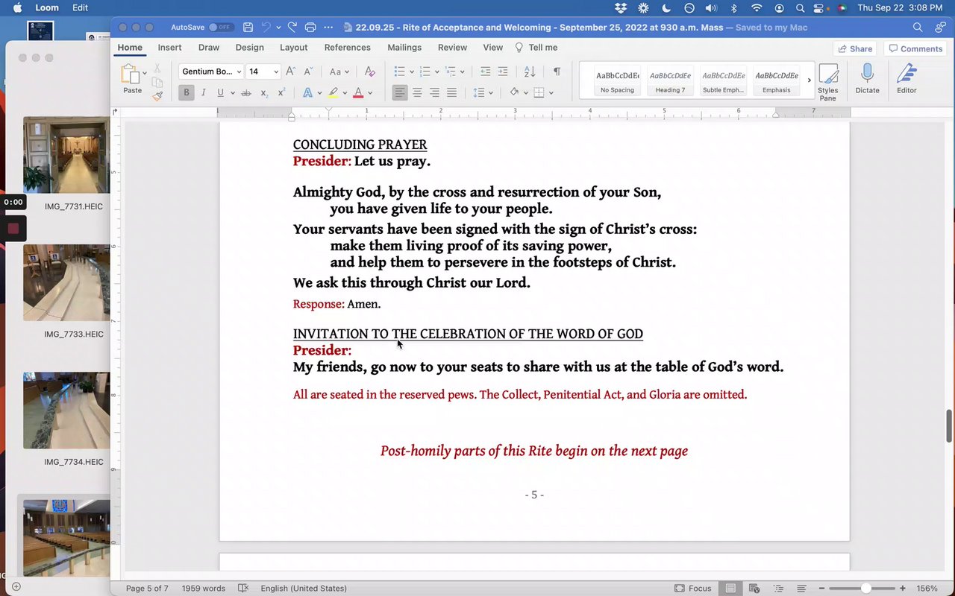Decrease paragraph indent
The height and width of the screenshot is (596, 955).
[x=486, y=72]
